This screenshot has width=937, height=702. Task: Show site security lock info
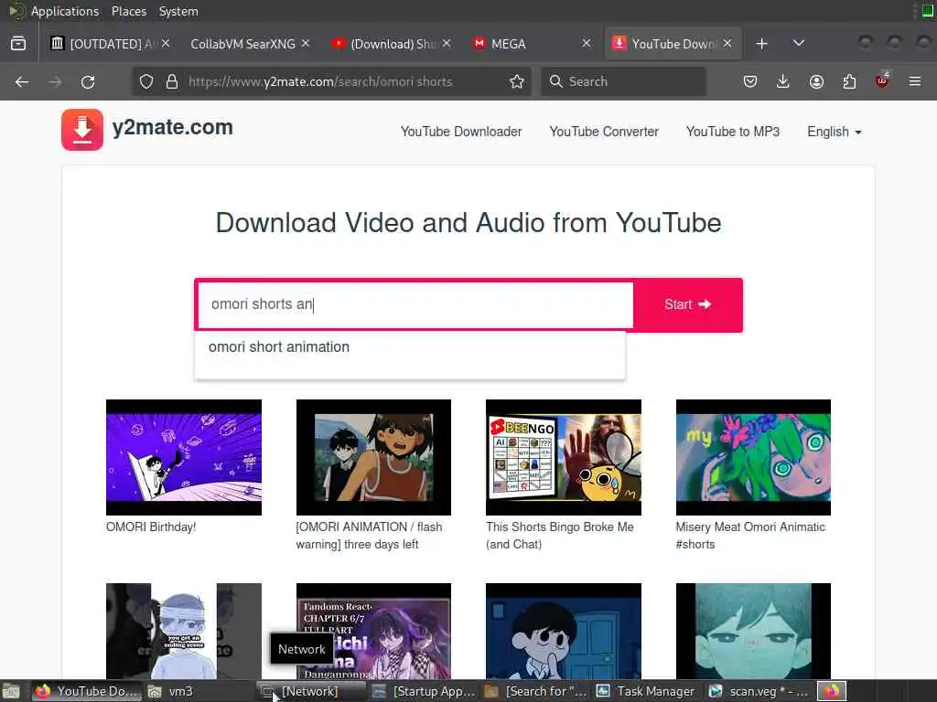(x=172, y=81)
